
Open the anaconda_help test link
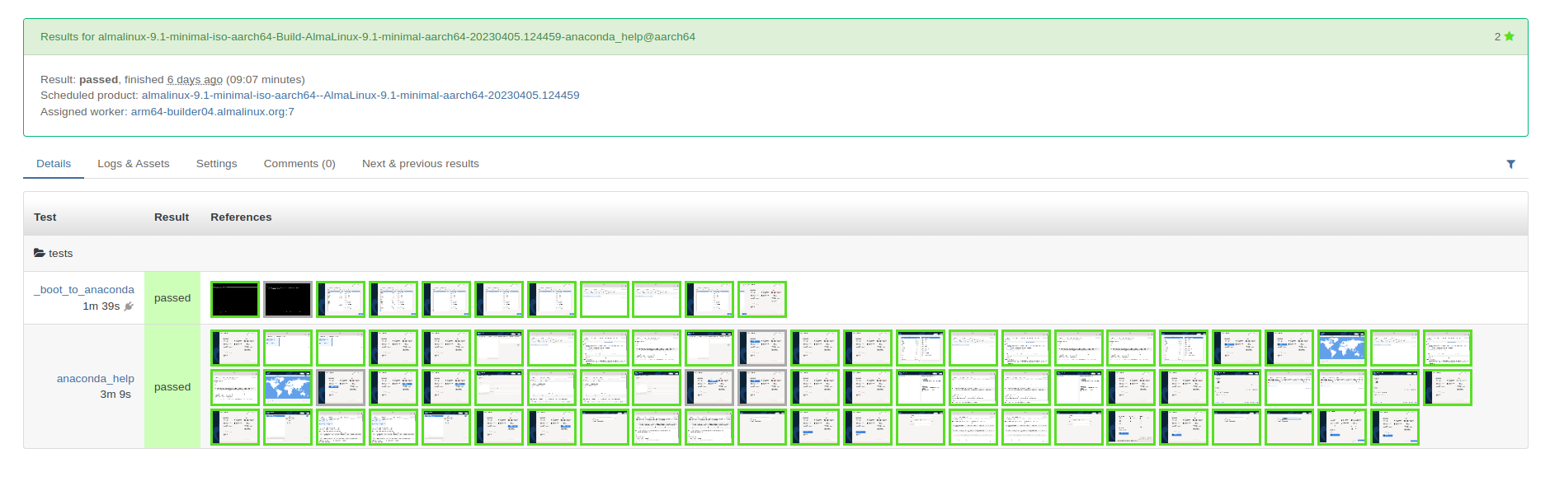[95, 379]
